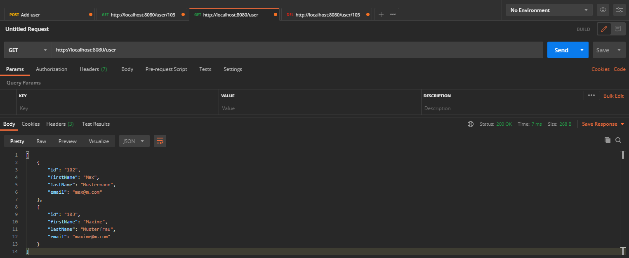Open the network globe icon in response bar
Screen dimensions: 629x258
471,124
